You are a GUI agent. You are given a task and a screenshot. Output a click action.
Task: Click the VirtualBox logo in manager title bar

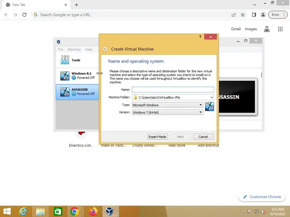(58, 42)
